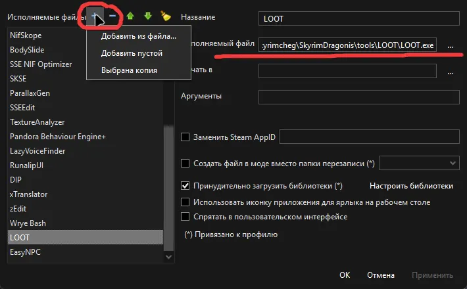
Task: Toggle 'Использовать иконку приложения для ярлыка' checkbox
Action: click(185, 202)
